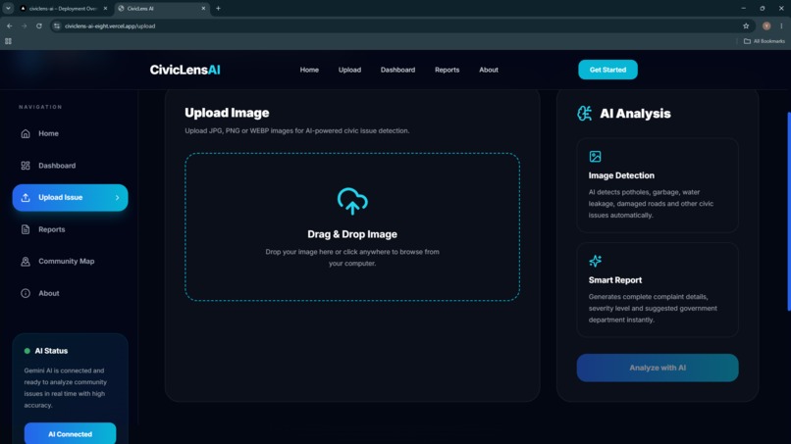Image resolution: width=791 pixels, height=444 pixels.
Task: Expand the tab search dropdown arrow
Action: click(x=8, y=8)
